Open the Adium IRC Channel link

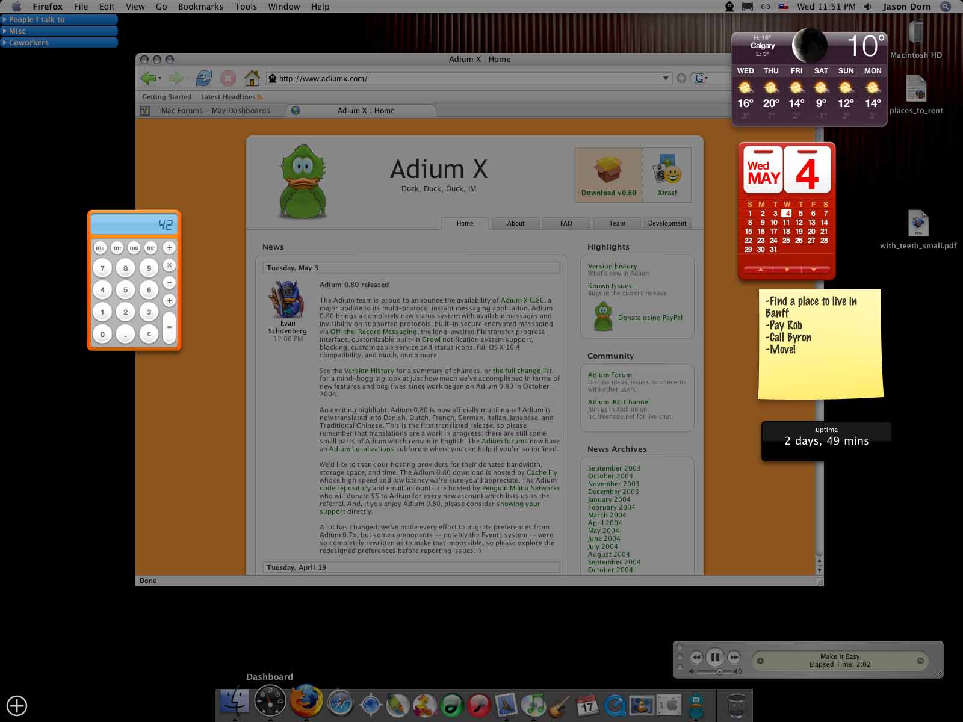619,402
